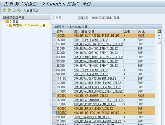Click the 시뮬레이션 toolbar button
Image resolution: width=165 pixels, height=125 pixels.
click(x=31, y=10)
